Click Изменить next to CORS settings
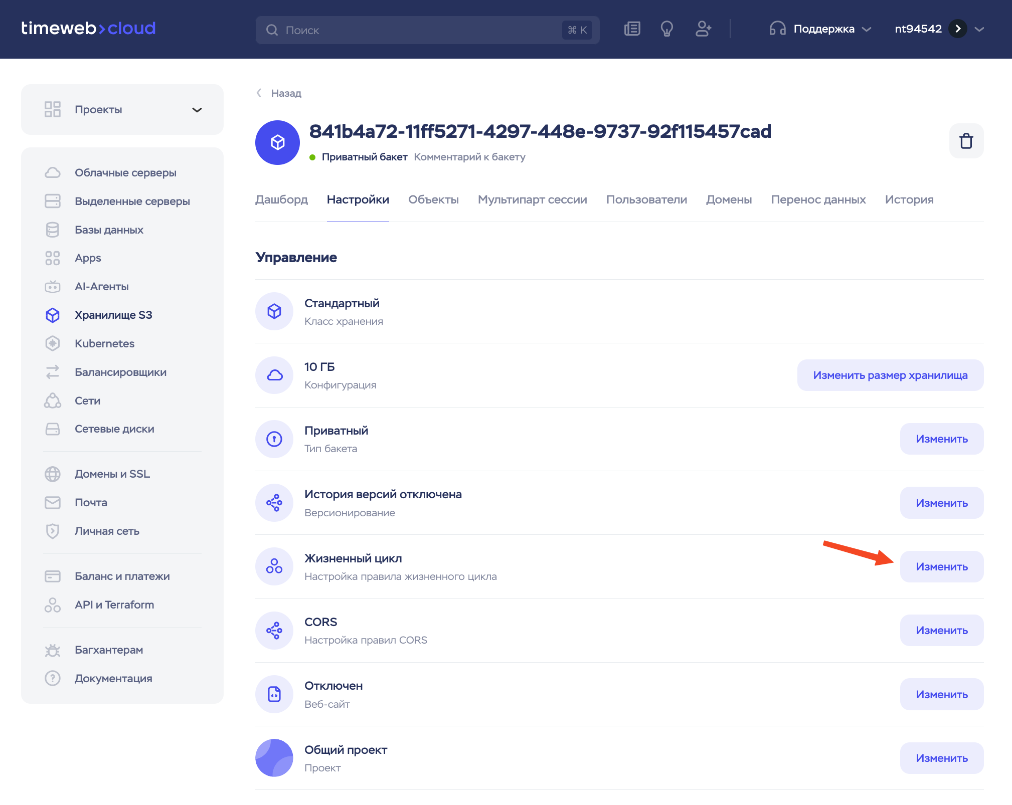 (941, 630)
